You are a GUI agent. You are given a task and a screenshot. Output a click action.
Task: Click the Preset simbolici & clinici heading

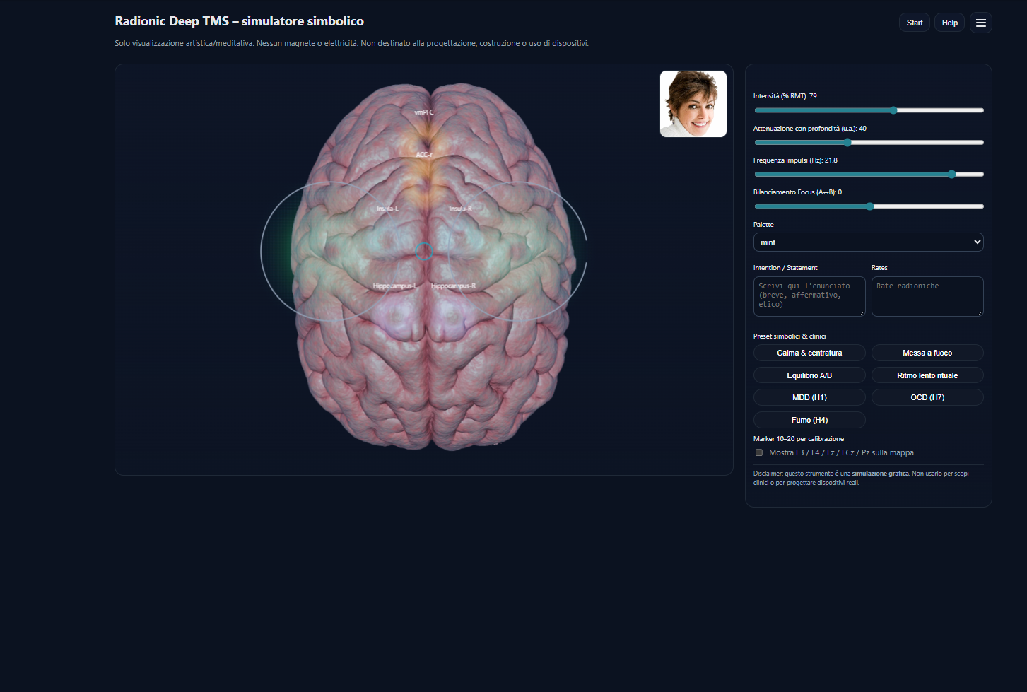(790, 336)
